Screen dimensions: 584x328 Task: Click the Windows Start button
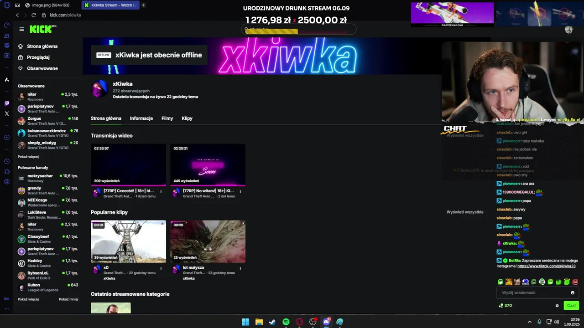pos(245,322)
